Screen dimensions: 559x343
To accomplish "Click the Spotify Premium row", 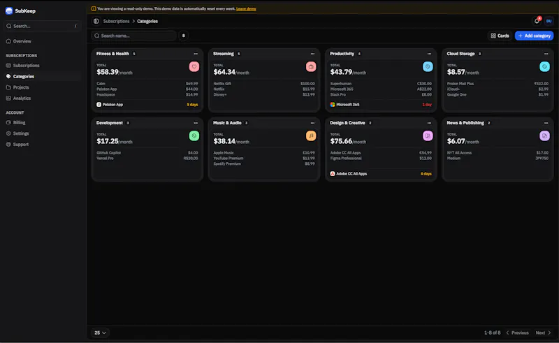I will [264, 163].
